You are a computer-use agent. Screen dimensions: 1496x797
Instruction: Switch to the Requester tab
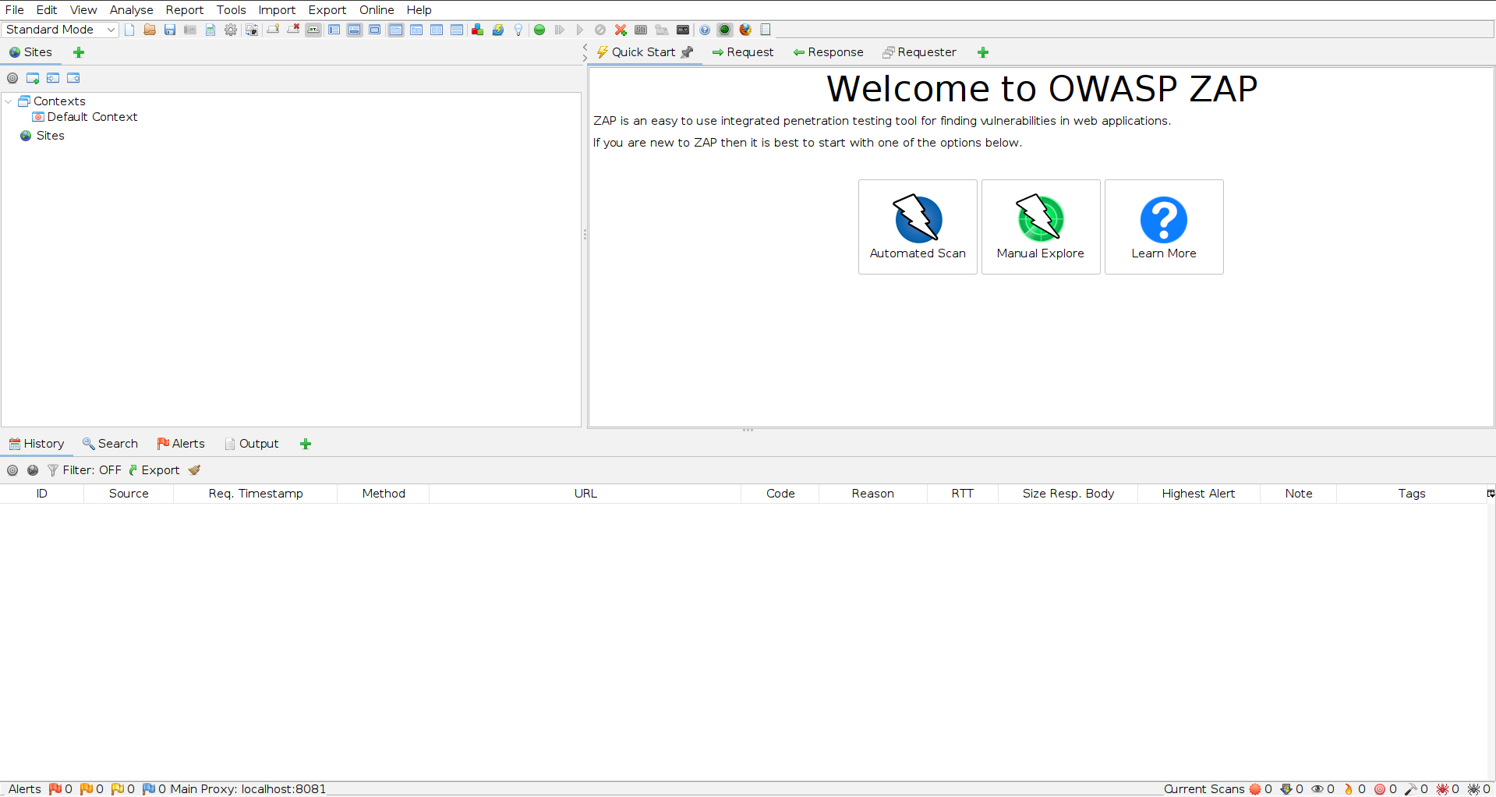click(x=919, y=52)
